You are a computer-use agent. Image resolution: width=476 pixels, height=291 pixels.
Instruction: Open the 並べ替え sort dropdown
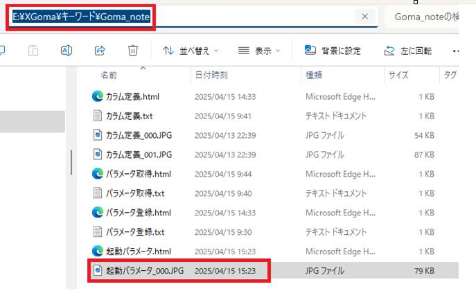[191, 51]
